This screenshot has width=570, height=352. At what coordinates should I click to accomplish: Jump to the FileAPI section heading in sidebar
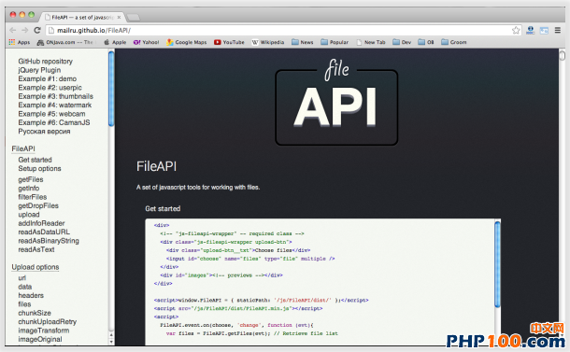point(23,149)
